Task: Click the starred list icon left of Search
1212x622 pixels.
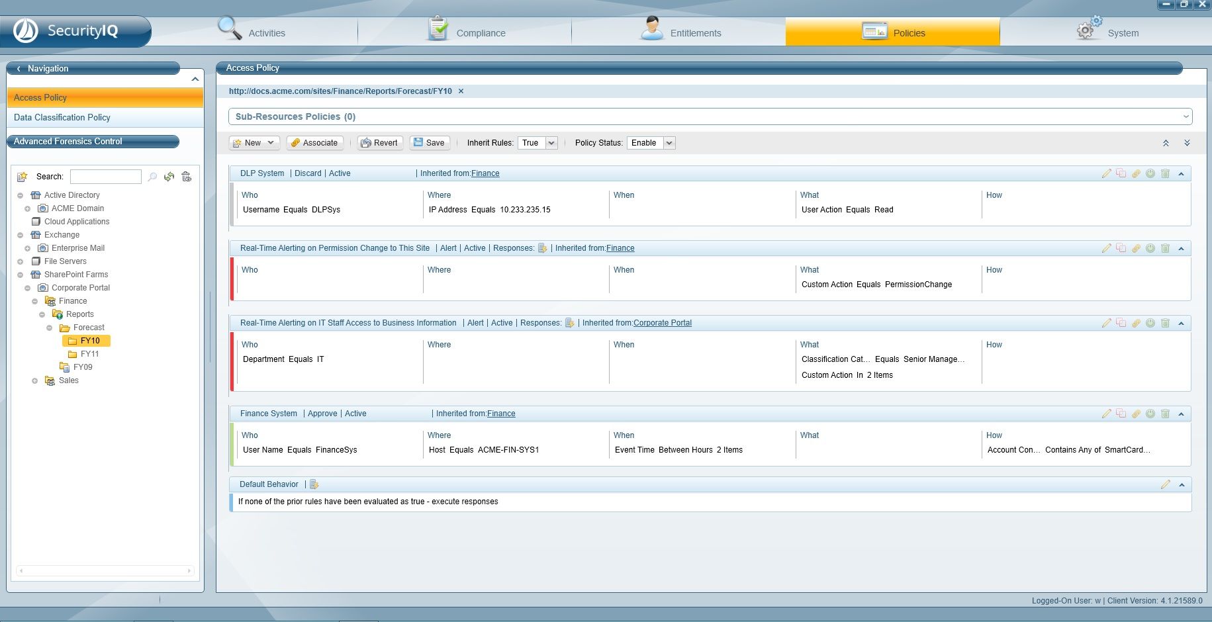Action: click(x=23, y=177)
